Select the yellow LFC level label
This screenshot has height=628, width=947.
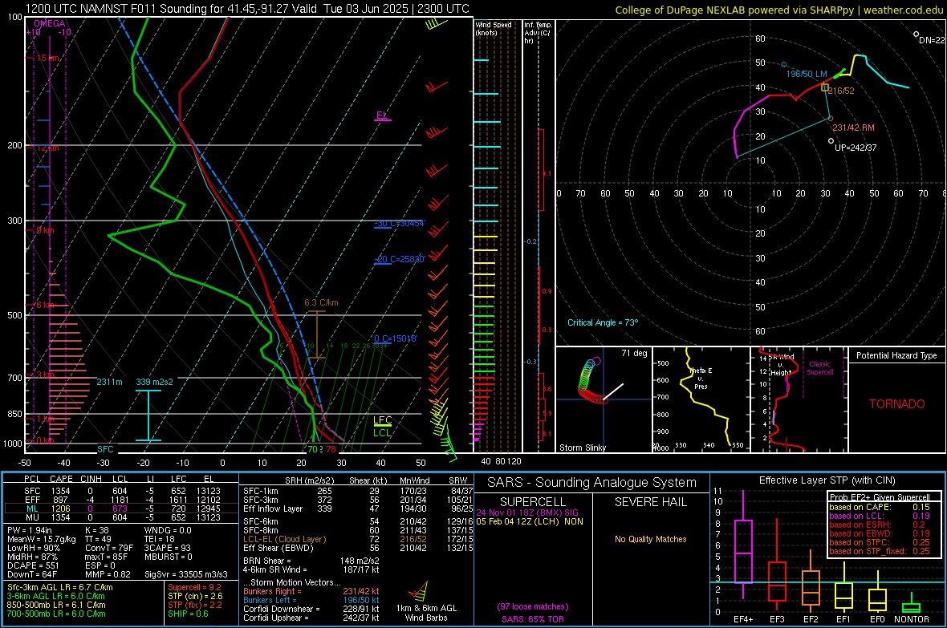coord(382,420)
